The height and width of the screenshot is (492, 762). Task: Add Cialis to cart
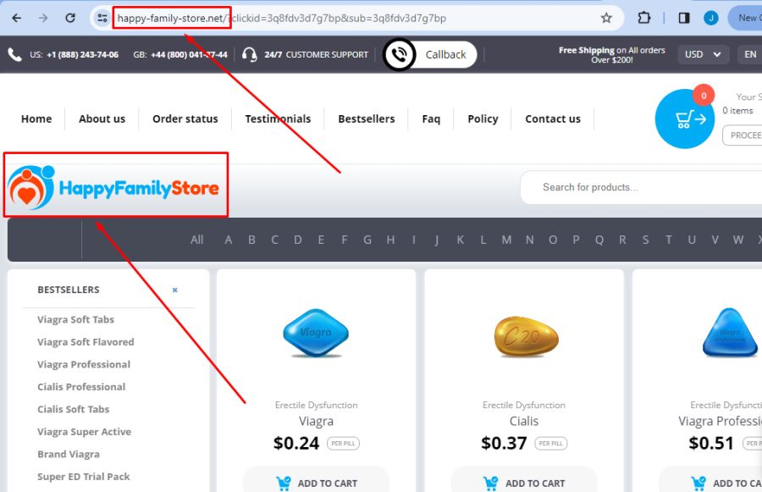pos(524,483)
